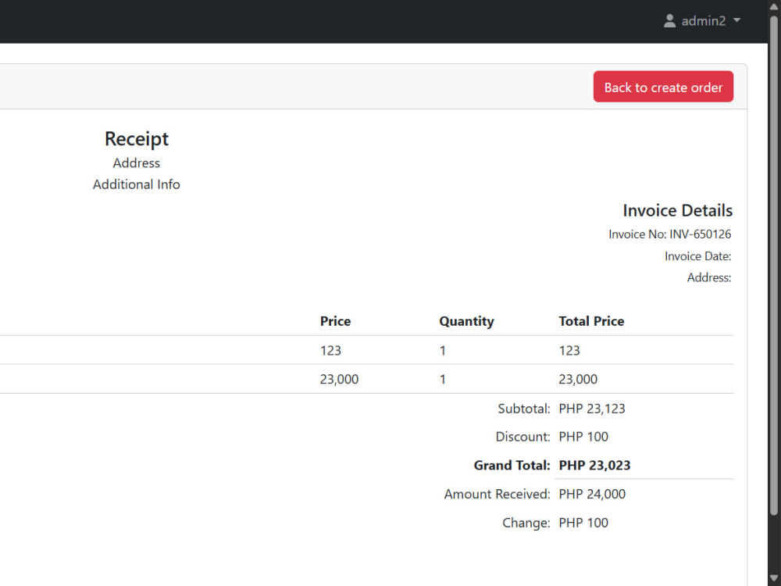The width and height of the screenshot is (781, 586).
Task: Open the admin2 dropdown caret
Action: [737, 20]
